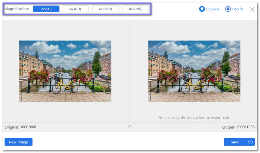Click the user profile icon

click(x=228, y=9)
